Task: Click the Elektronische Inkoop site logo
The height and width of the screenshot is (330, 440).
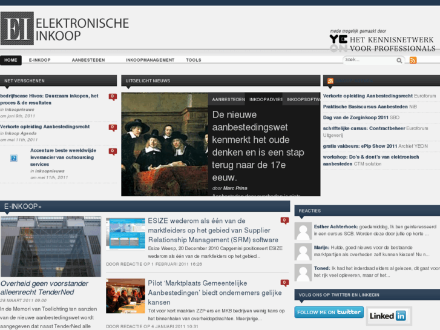Action: (65, 28)
